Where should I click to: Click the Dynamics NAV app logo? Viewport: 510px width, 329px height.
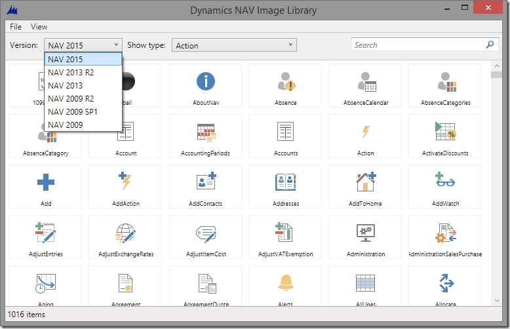tap(12, 10)
